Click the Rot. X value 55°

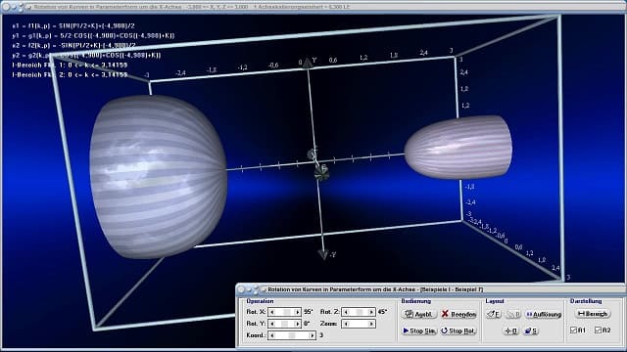[308, 312]
